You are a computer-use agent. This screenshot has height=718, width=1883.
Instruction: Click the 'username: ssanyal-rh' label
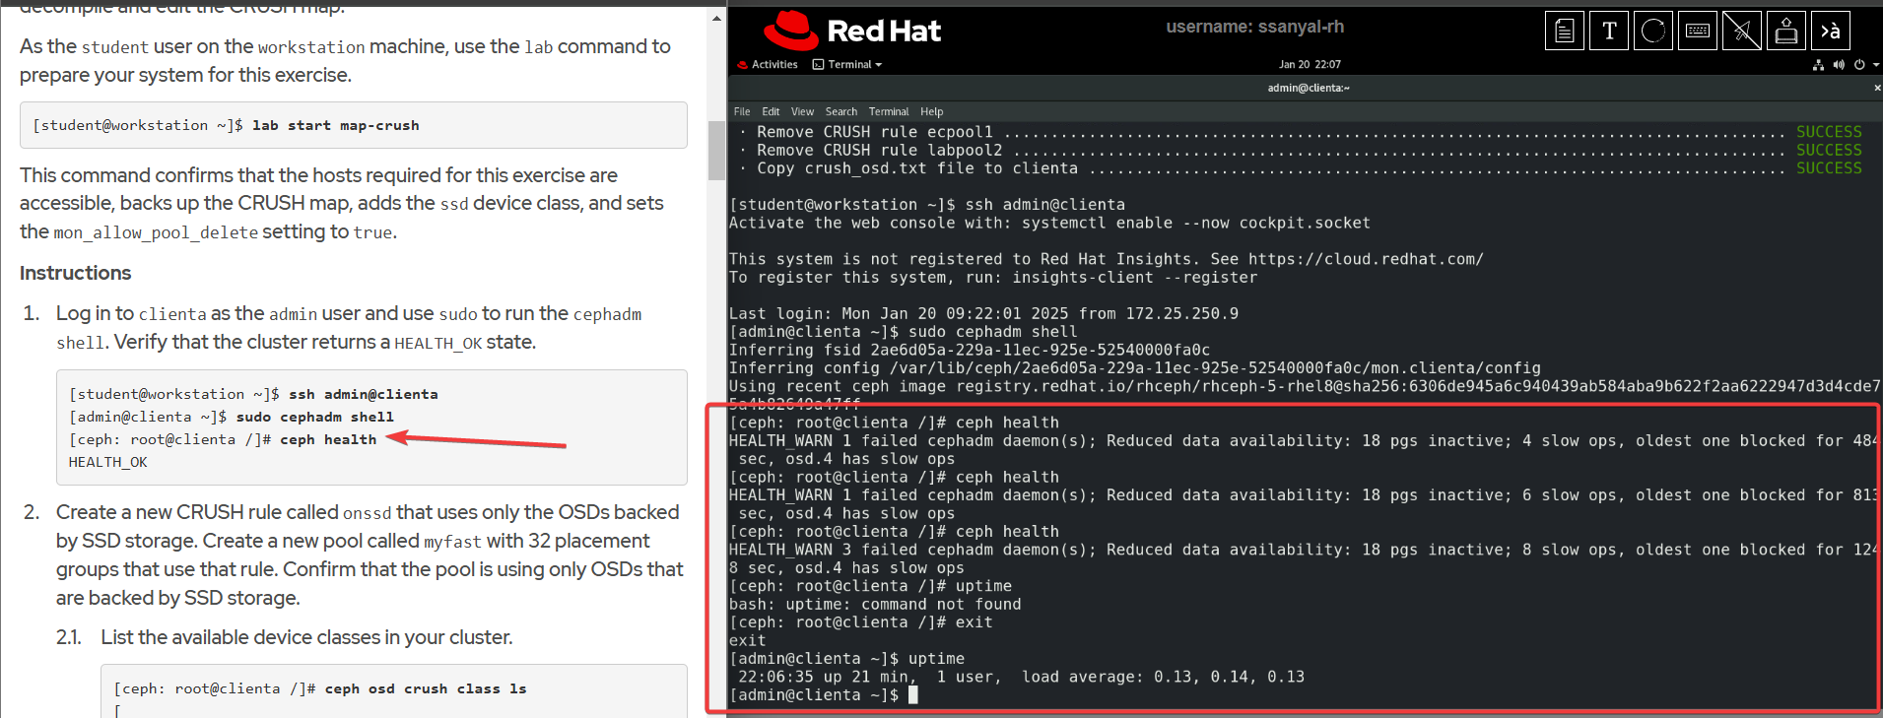point(1254,27)
